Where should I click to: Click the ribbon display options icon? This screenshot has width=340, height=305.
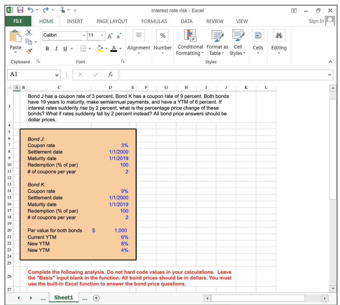click(x=294, y=11)
